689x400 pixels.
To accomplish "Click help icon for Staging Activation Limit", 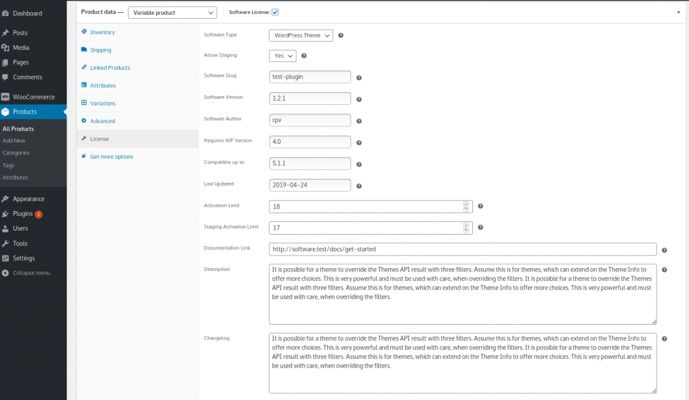I will tap(480, 227).
